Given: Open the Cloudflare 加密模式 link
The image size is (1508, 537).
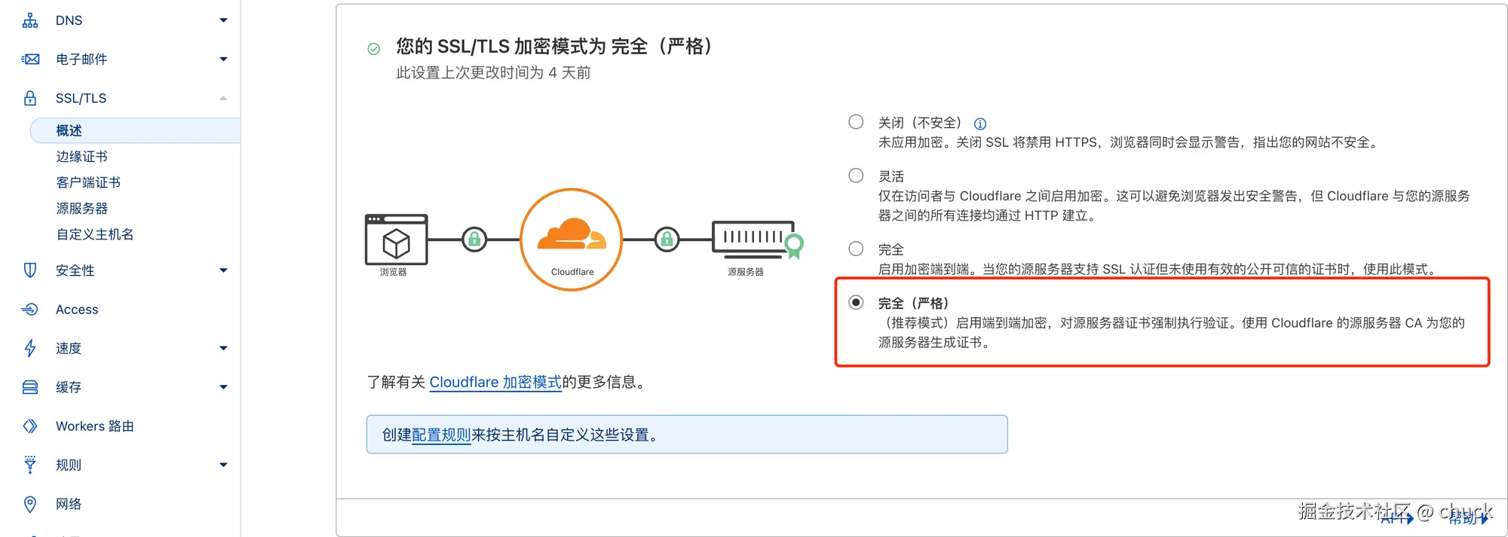Looking at the screenshot, I should click(x=495, y=383).
